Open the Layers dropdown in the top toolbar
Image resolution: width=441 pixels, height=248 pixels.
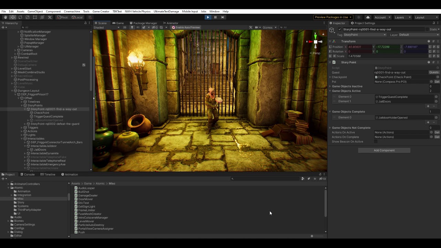click(x=402, y=17)
